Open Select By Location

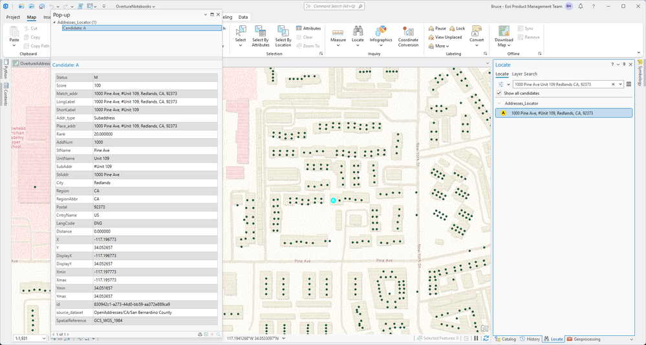[x=283, y=35]
